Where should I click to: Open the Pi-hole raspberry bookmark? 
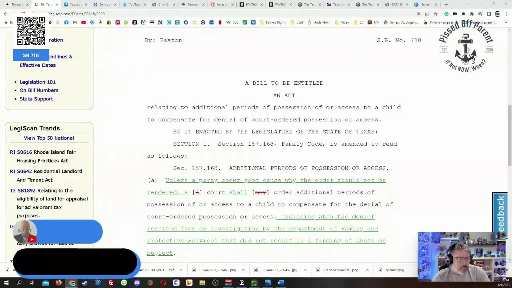pos(438,22)
